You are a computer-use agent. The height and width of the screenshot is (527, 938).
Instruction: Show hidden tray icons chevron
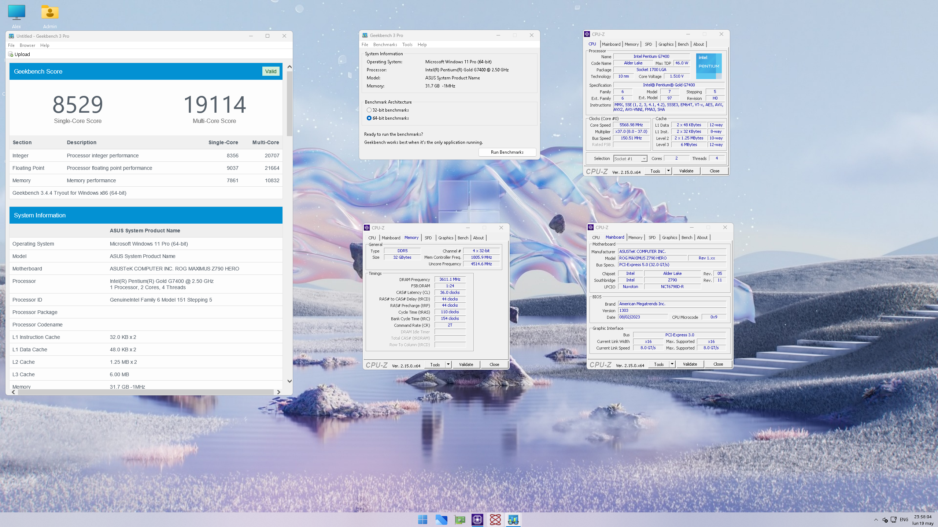pos(876,520)
